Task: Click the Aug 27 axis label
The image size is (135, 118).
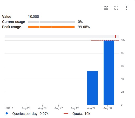Action: click(x=59, y=108)
